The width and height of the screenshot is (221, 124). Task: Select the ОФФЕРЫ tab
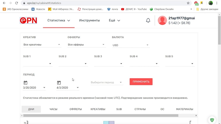point(76,109)
